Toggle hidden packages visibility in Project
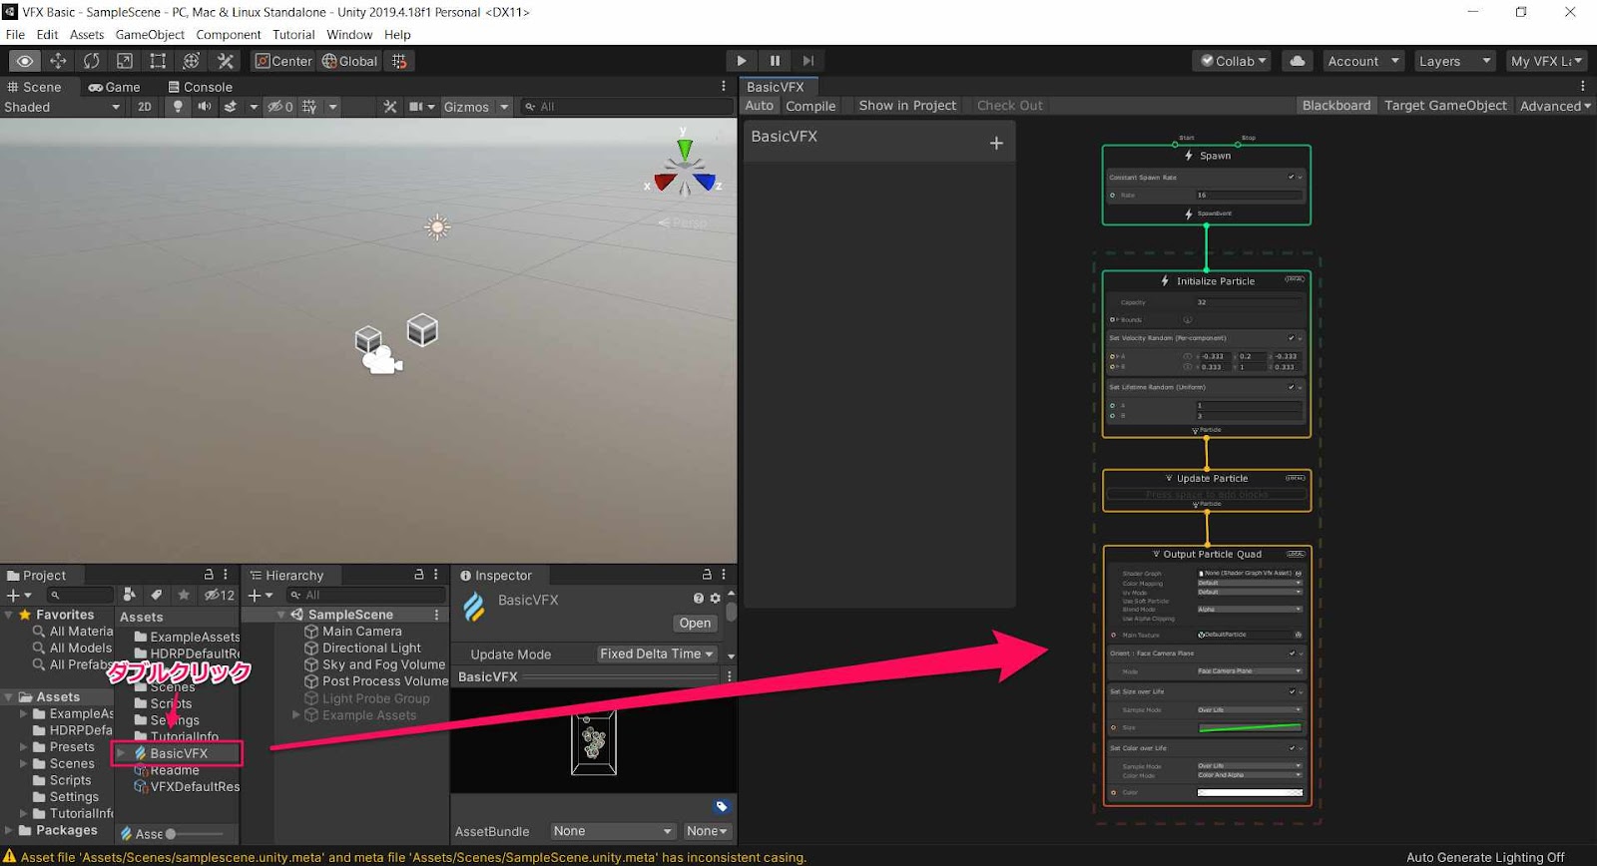 tap(220, 595)
